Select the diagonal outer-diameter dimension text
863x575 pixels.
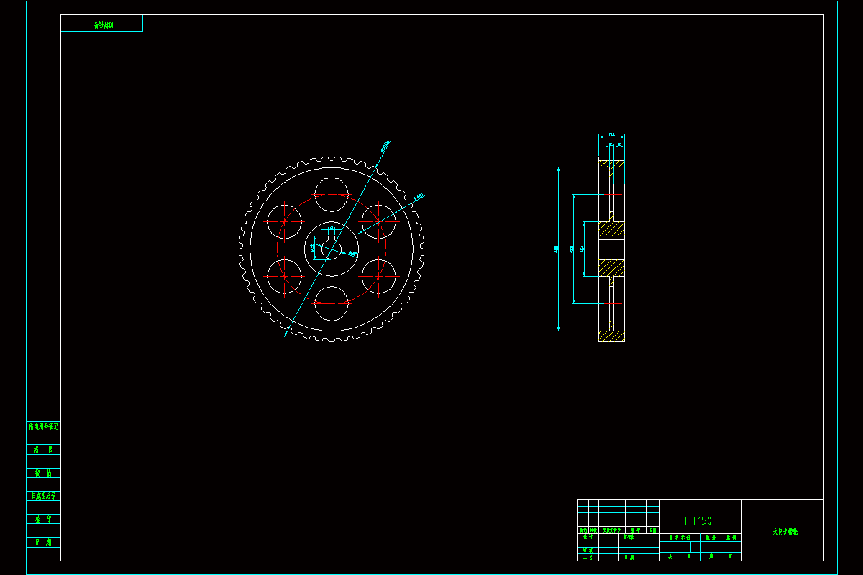coord(385,147)
